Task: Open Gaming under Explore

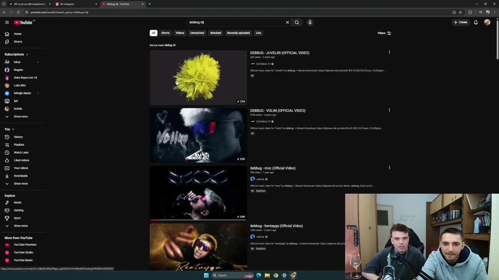Action: coord(22,210)
